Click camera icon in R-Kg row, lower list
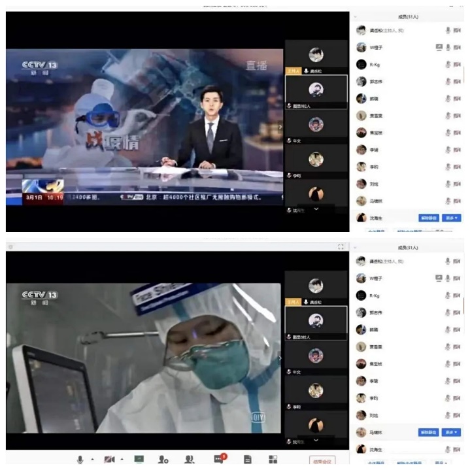The image size is (470, 470). [x=457, y=295]
